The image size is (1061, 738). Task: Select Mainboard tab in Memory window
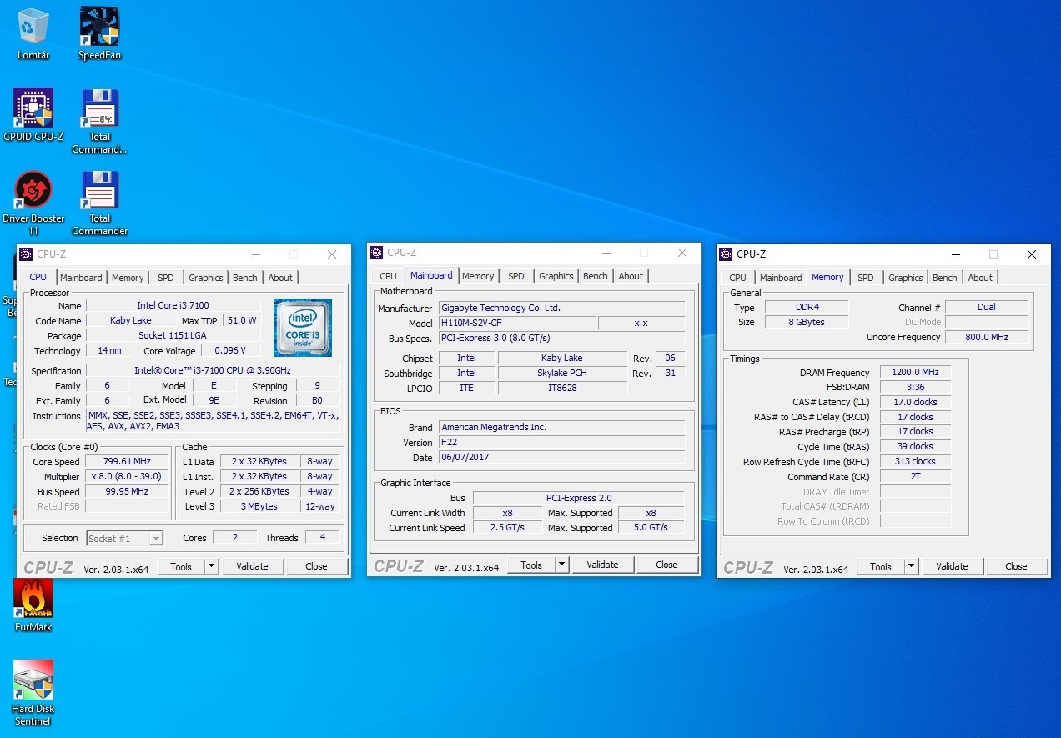pyautogui.click(x=781, y=278)
